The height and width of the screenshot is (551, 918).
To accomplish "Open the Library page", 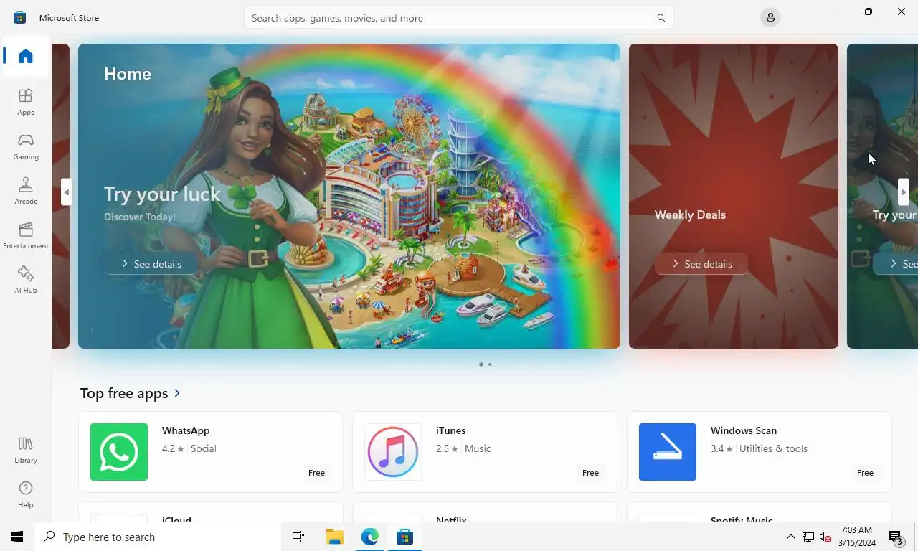I will point(26,450).
